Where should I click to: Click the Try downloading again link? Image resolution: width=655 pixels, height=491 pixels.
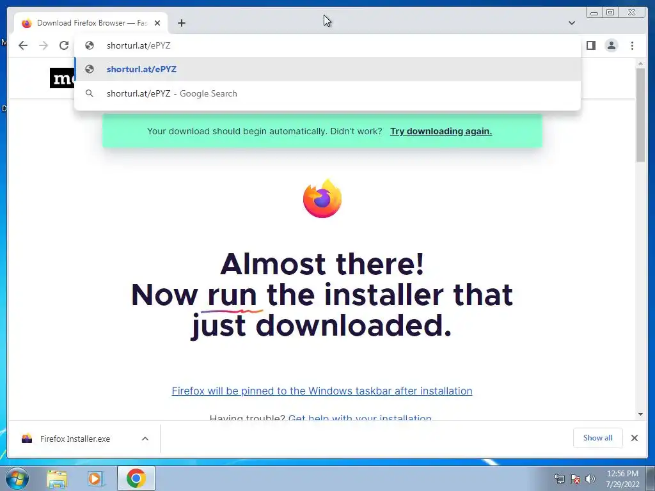click(441, 131)
